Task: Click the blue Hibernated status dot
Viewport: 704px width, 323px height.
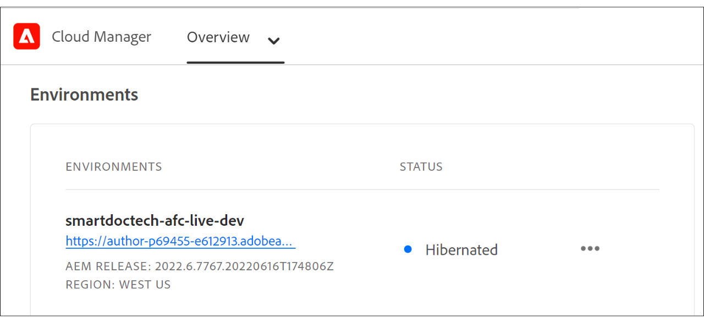Action: pyautogui.click(x=408, y=249)
